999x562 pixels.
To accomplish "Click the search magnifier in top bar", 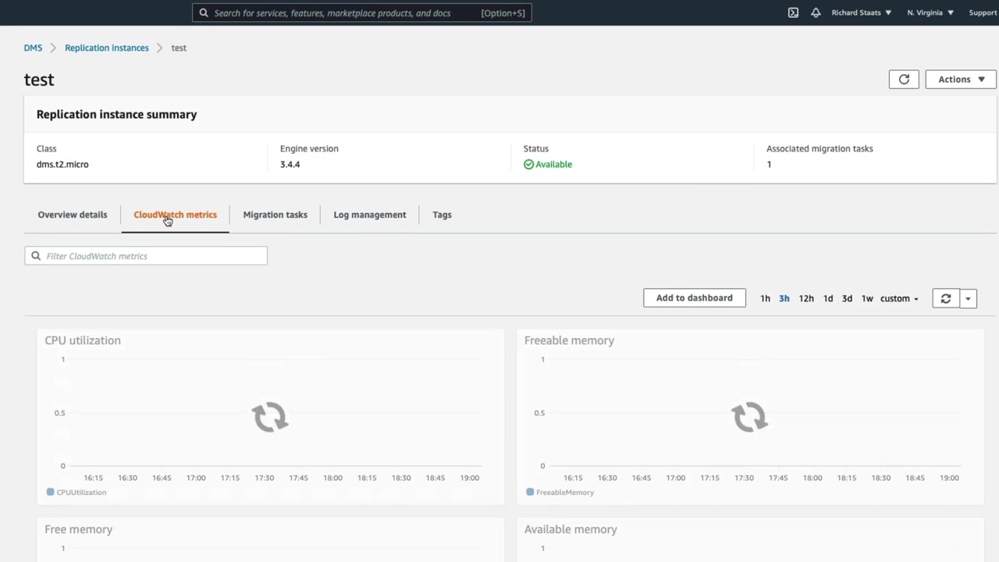I will [204, 12].
